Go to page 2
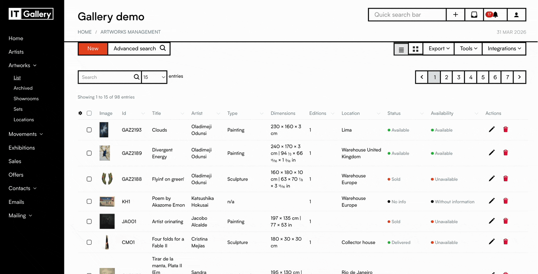The height and width of the screenshot is (274, 538). (447, 77)
